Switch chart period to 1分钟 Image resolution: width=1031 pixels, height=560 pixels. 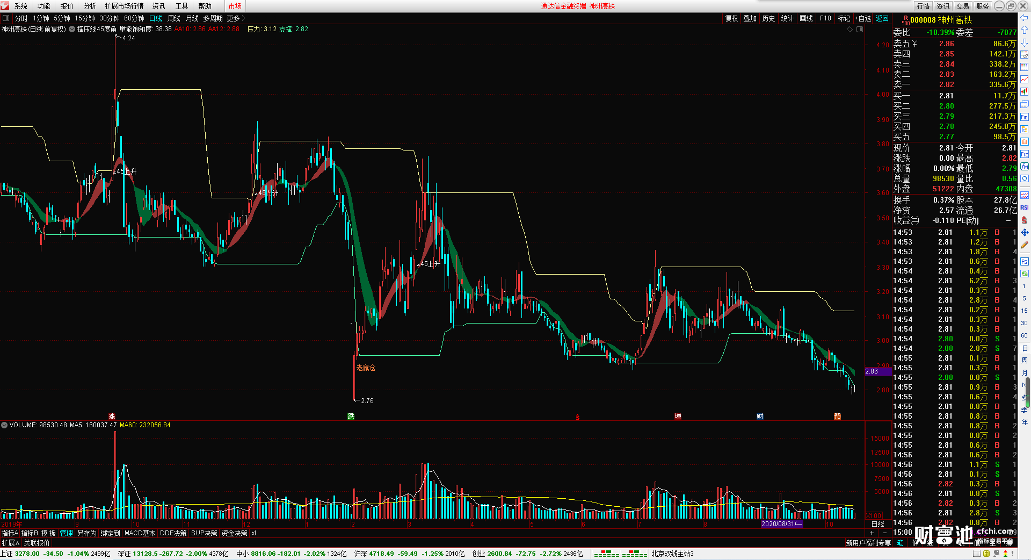pyautogui.click(x=41, y=18)
